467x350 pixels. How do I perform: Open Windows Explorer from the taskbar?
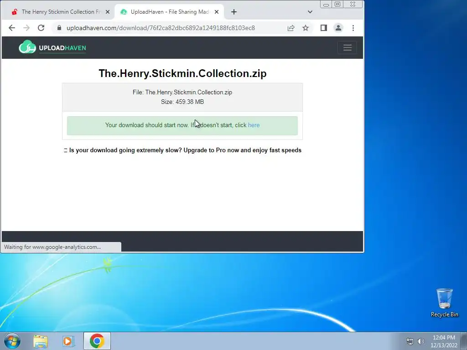41,341
